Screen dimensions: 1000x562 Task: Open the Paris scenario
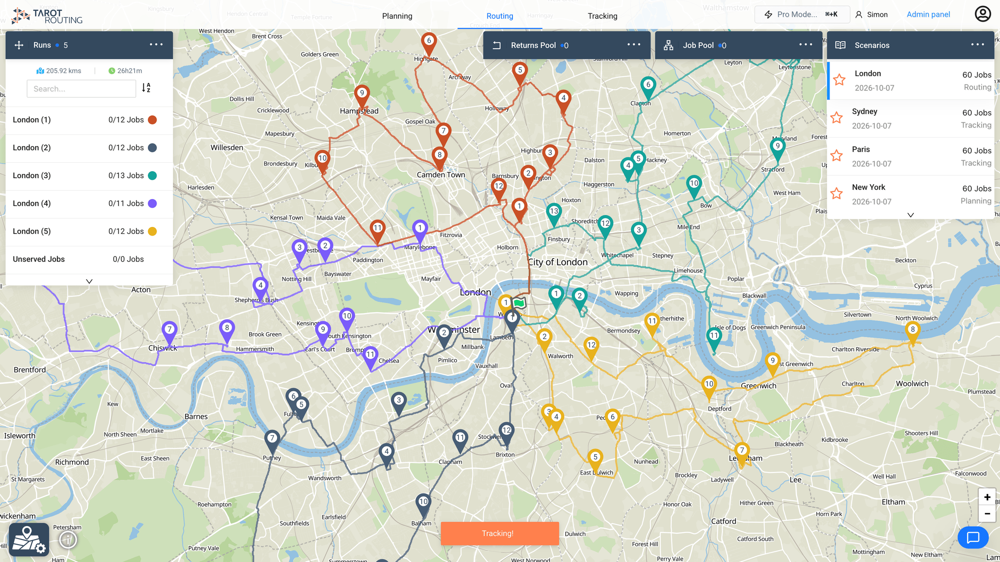pyautogui.click(x=911, y=157)
